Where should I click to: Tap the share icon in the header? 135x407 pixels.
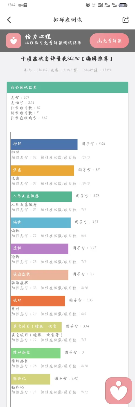125,20
